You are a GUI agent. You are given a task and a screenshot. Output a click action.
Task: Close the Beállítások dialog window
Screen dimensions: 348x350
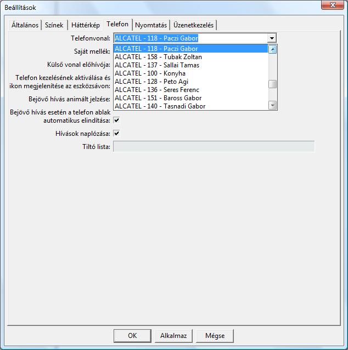[332, 5]
